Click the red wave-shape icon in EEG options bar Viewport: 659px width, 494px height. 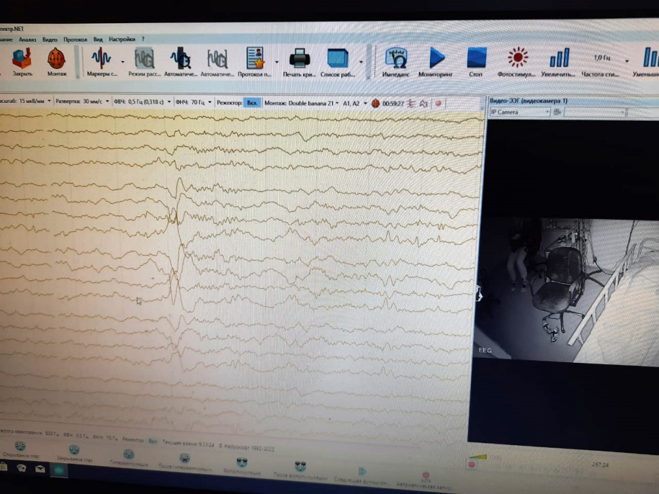click(424, 104)
